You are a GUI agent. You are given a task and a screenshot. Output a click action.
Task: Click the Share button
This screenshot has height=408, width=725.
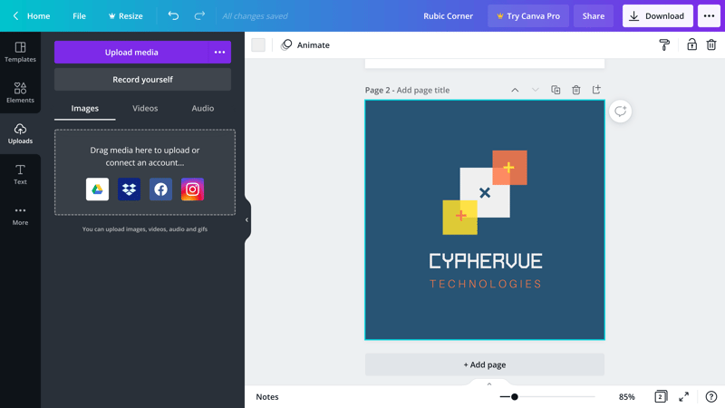[593, 15]
